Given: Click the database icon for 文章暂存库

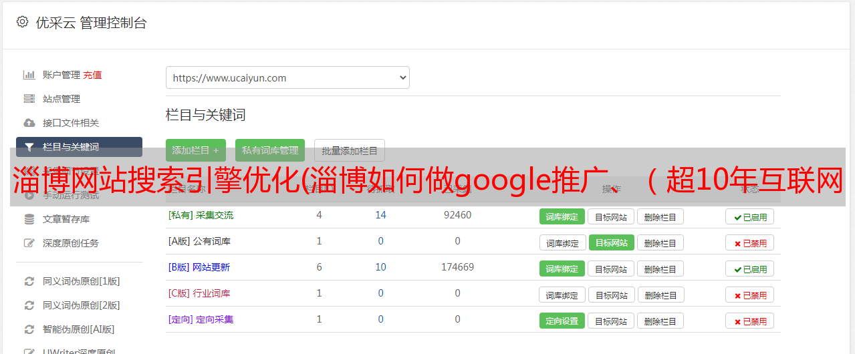Looking at the screenshot, I should pos(29,219).
